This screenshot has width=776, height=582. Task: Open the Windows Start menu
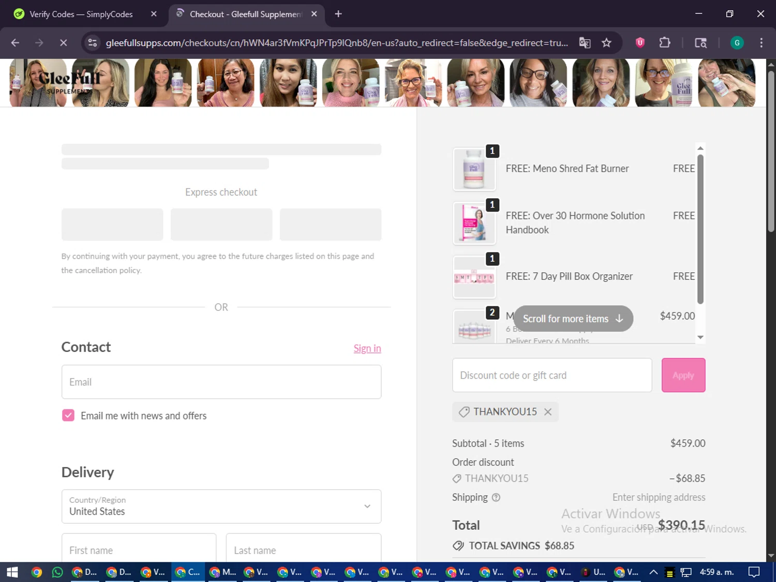coord(12,572)
